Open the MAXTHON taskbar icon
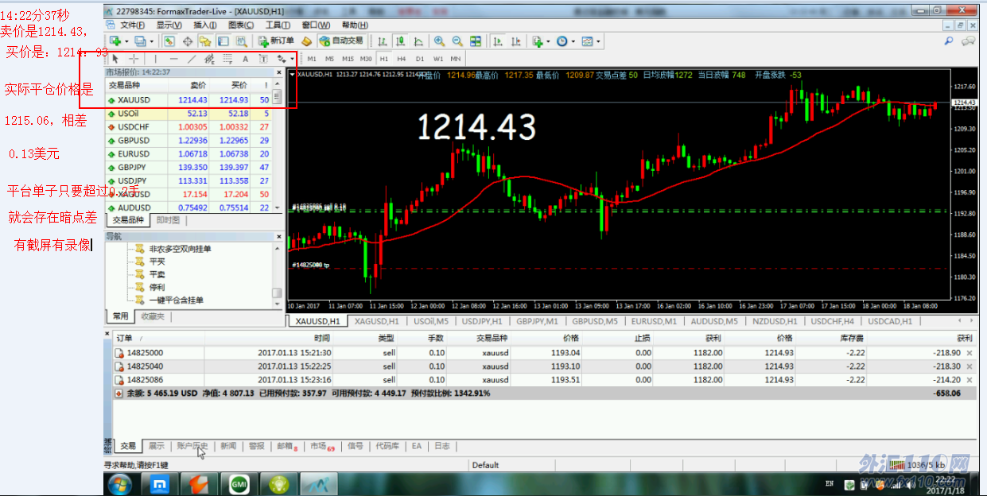This screenshot has height=496, width=987. click(x=159, y=483)
